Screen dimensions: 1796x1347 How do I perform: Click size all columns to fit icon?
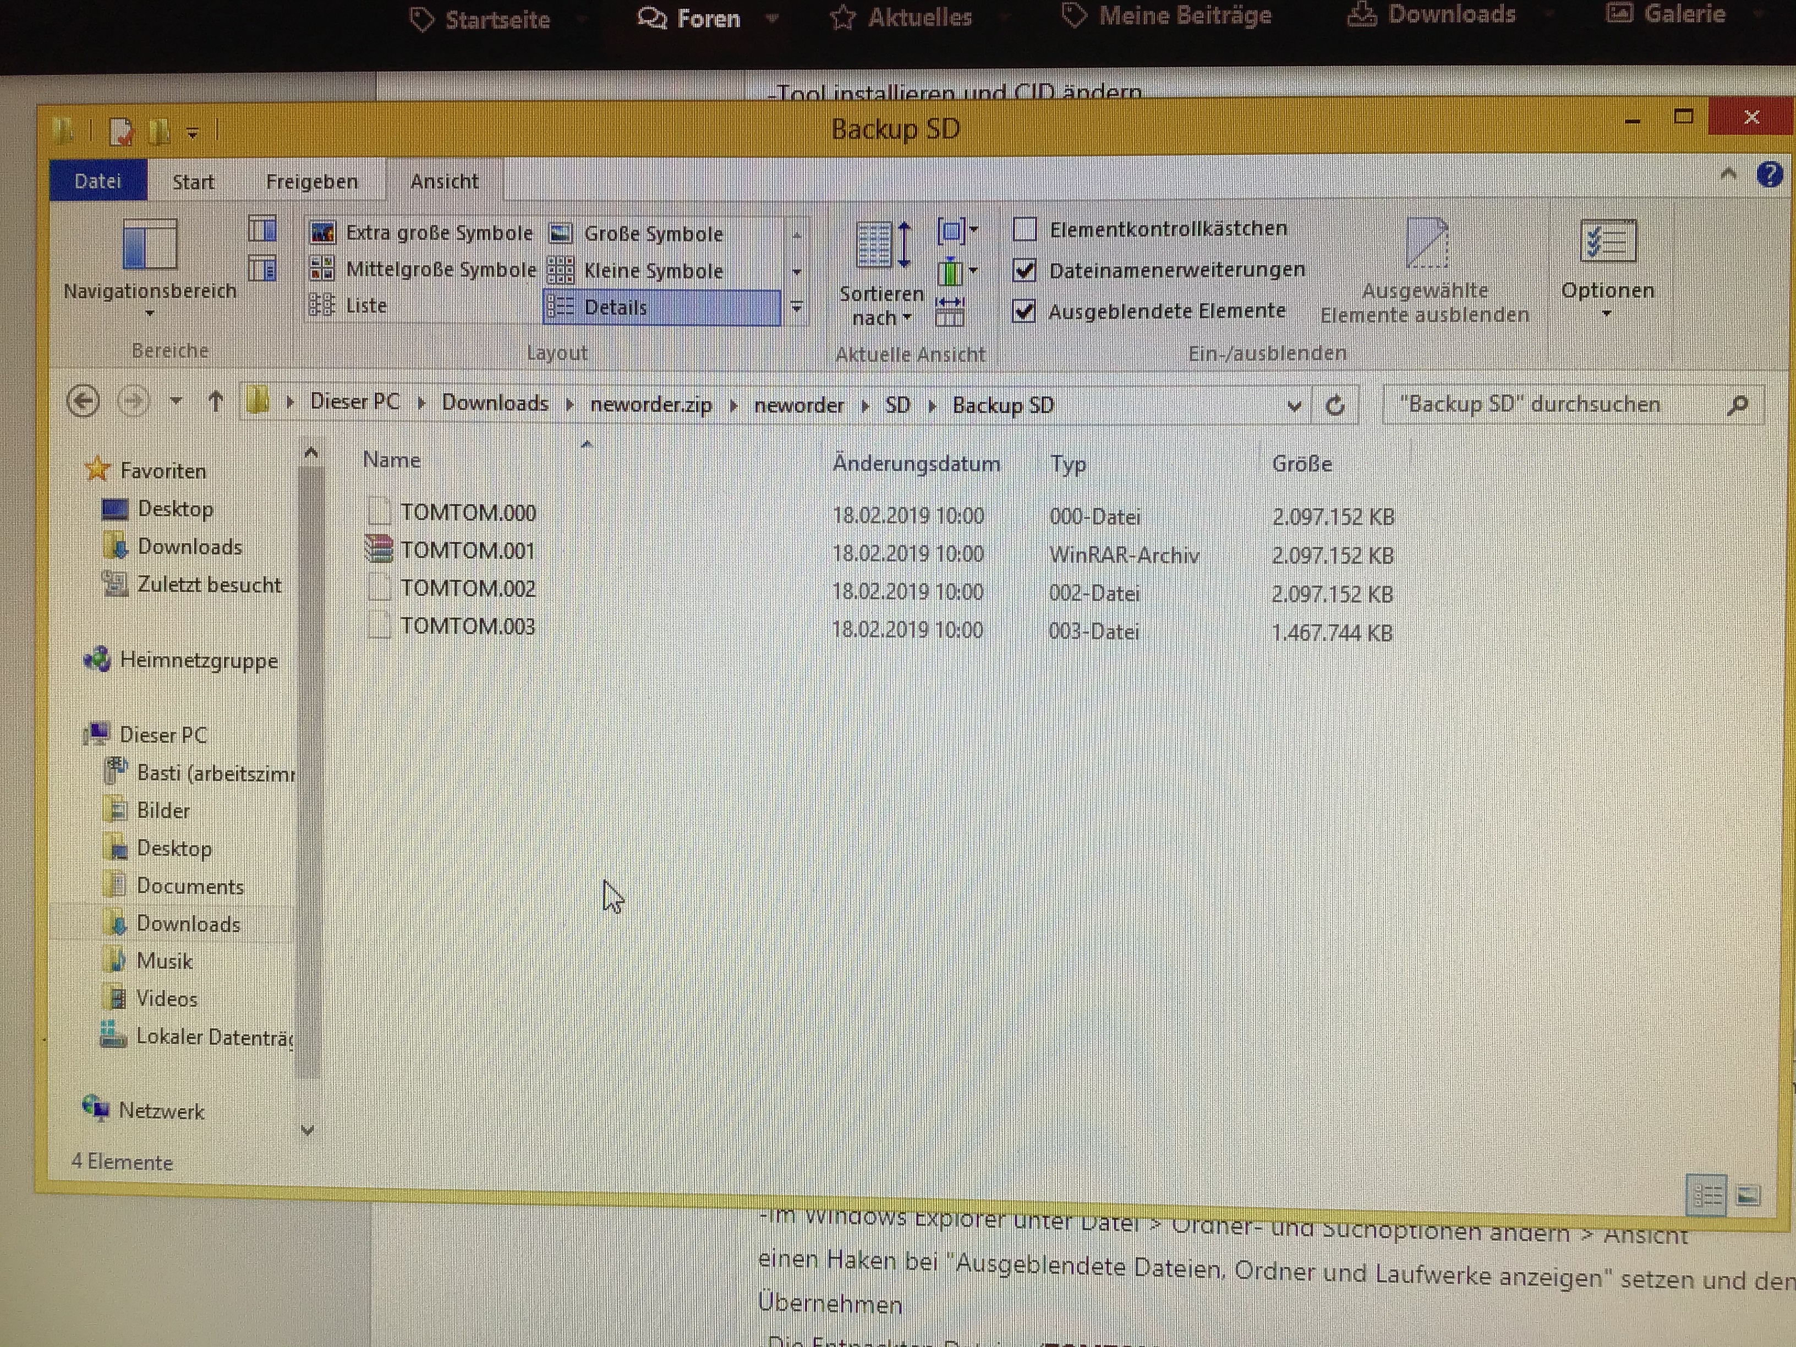pos(949,311)
